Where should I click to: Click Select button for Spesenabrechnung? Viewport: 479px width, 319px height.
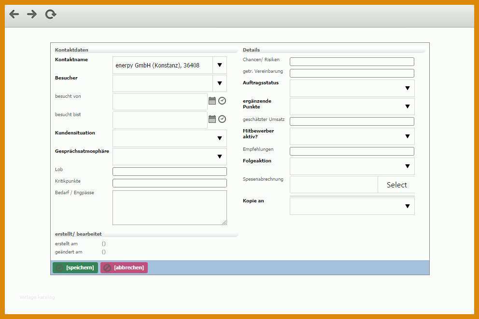tap(396, 185)
